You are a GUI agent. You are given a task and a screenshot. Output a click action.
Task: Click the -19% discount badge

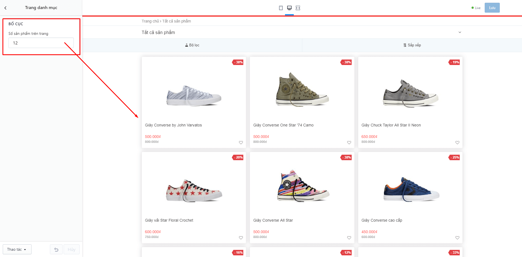(455, 62)
